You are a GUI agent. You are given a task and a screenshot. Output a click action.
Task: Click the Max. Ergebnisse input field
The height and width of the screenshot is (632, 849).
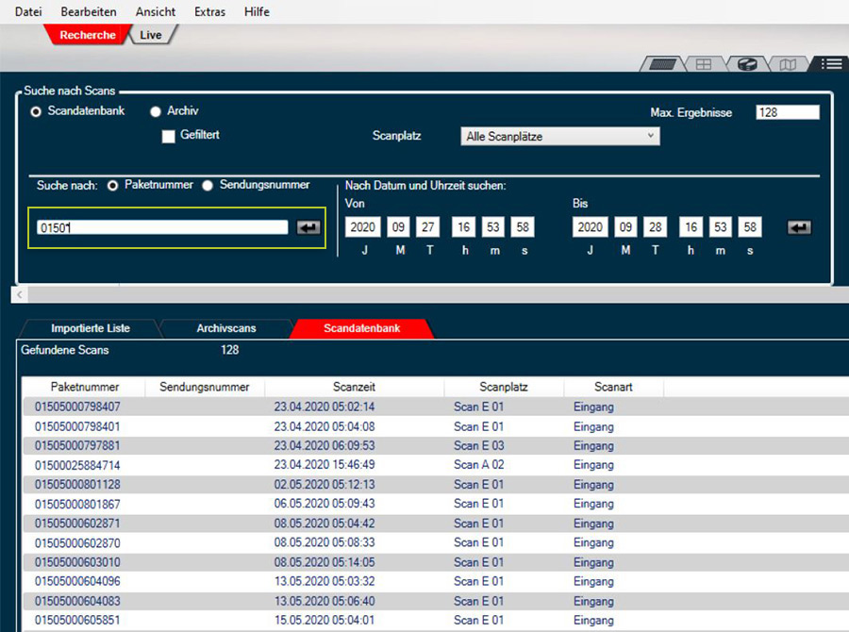coord(788,112)
